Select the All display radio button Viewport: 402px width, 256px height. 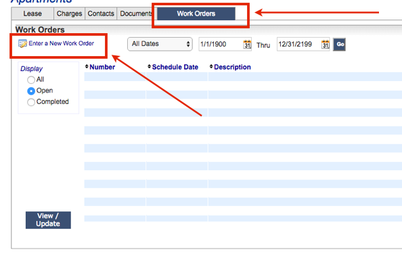(x=31, y=80)
